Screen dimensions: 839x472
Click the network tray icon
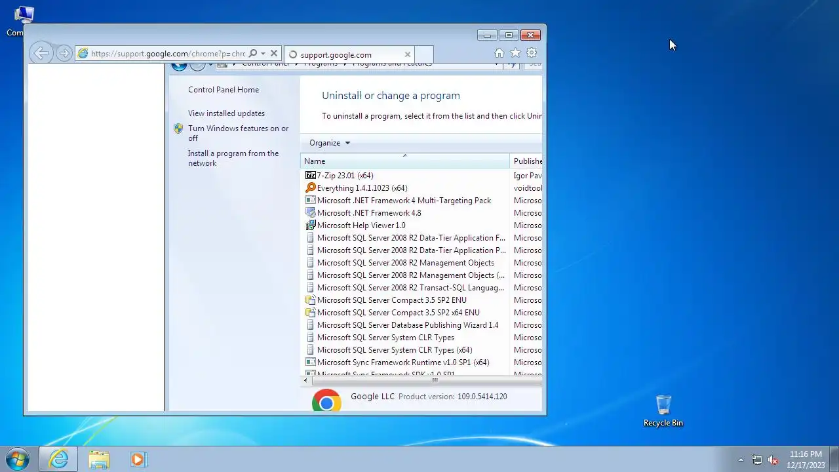(x=757, y=460)
